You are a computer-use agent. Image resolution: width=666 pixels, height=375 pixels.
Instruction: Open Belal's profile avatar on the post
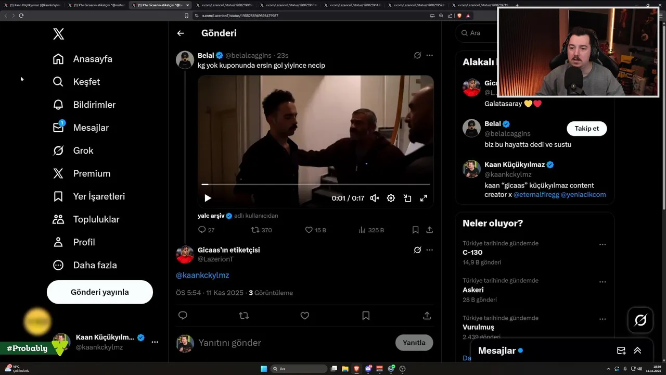(185, 60)
